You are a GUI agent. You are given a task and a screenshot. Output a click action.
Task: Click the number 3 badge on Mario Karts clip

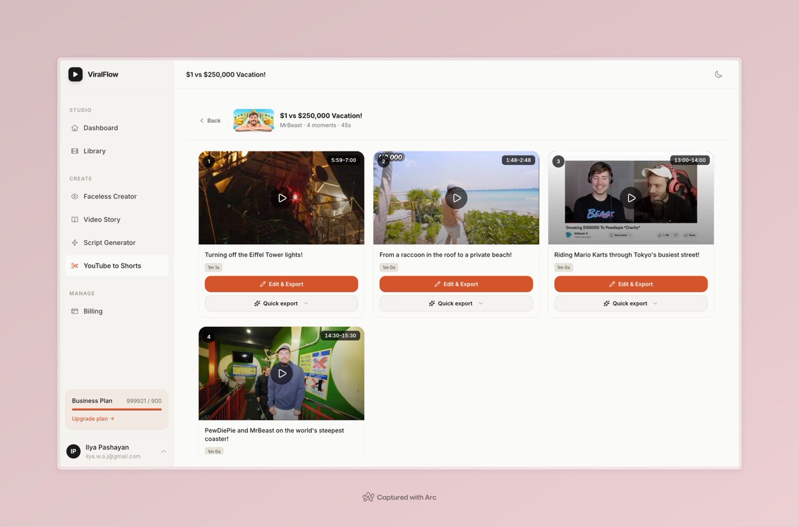[558, 161]
